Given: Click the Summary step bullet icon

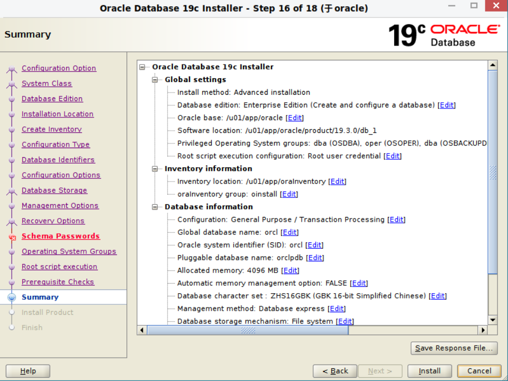Looking at the screenshot, I should (12, 297).
